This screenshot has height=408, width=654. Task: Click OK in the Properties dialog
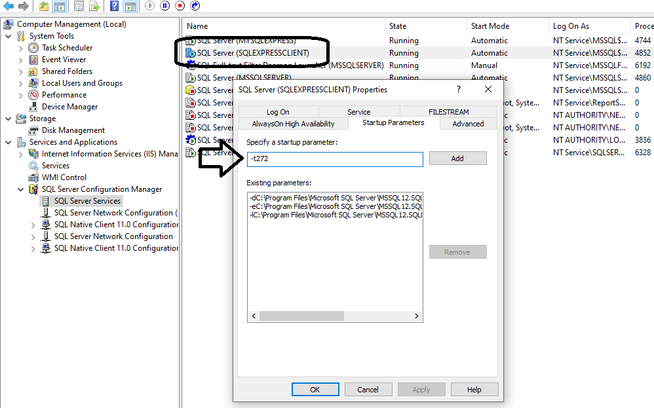point(315,390)
